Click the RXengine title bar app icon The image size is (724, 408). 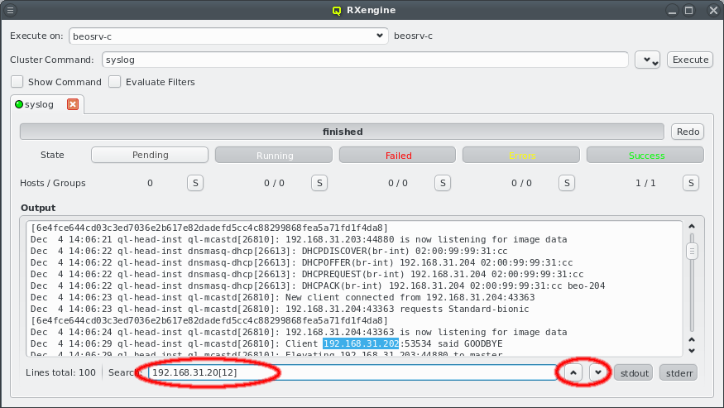[x=336, y=11]
